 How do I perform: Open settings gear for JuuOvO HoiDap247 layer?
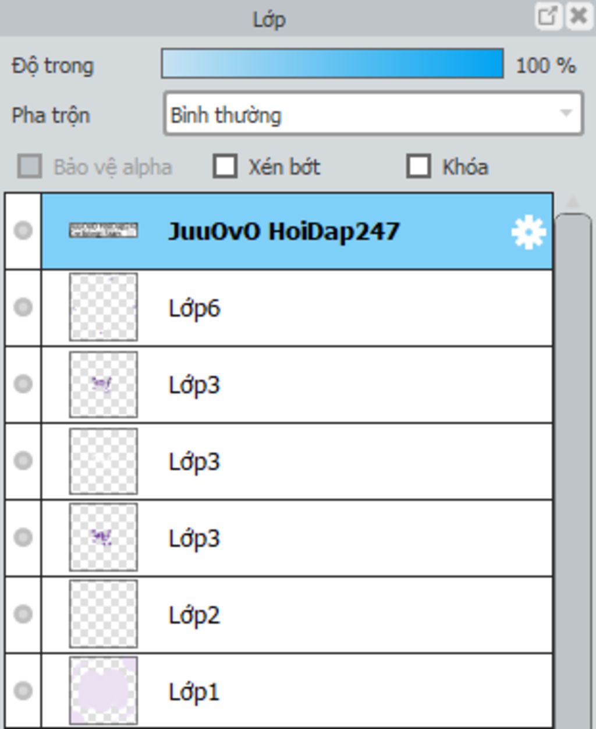click(528, 232)
